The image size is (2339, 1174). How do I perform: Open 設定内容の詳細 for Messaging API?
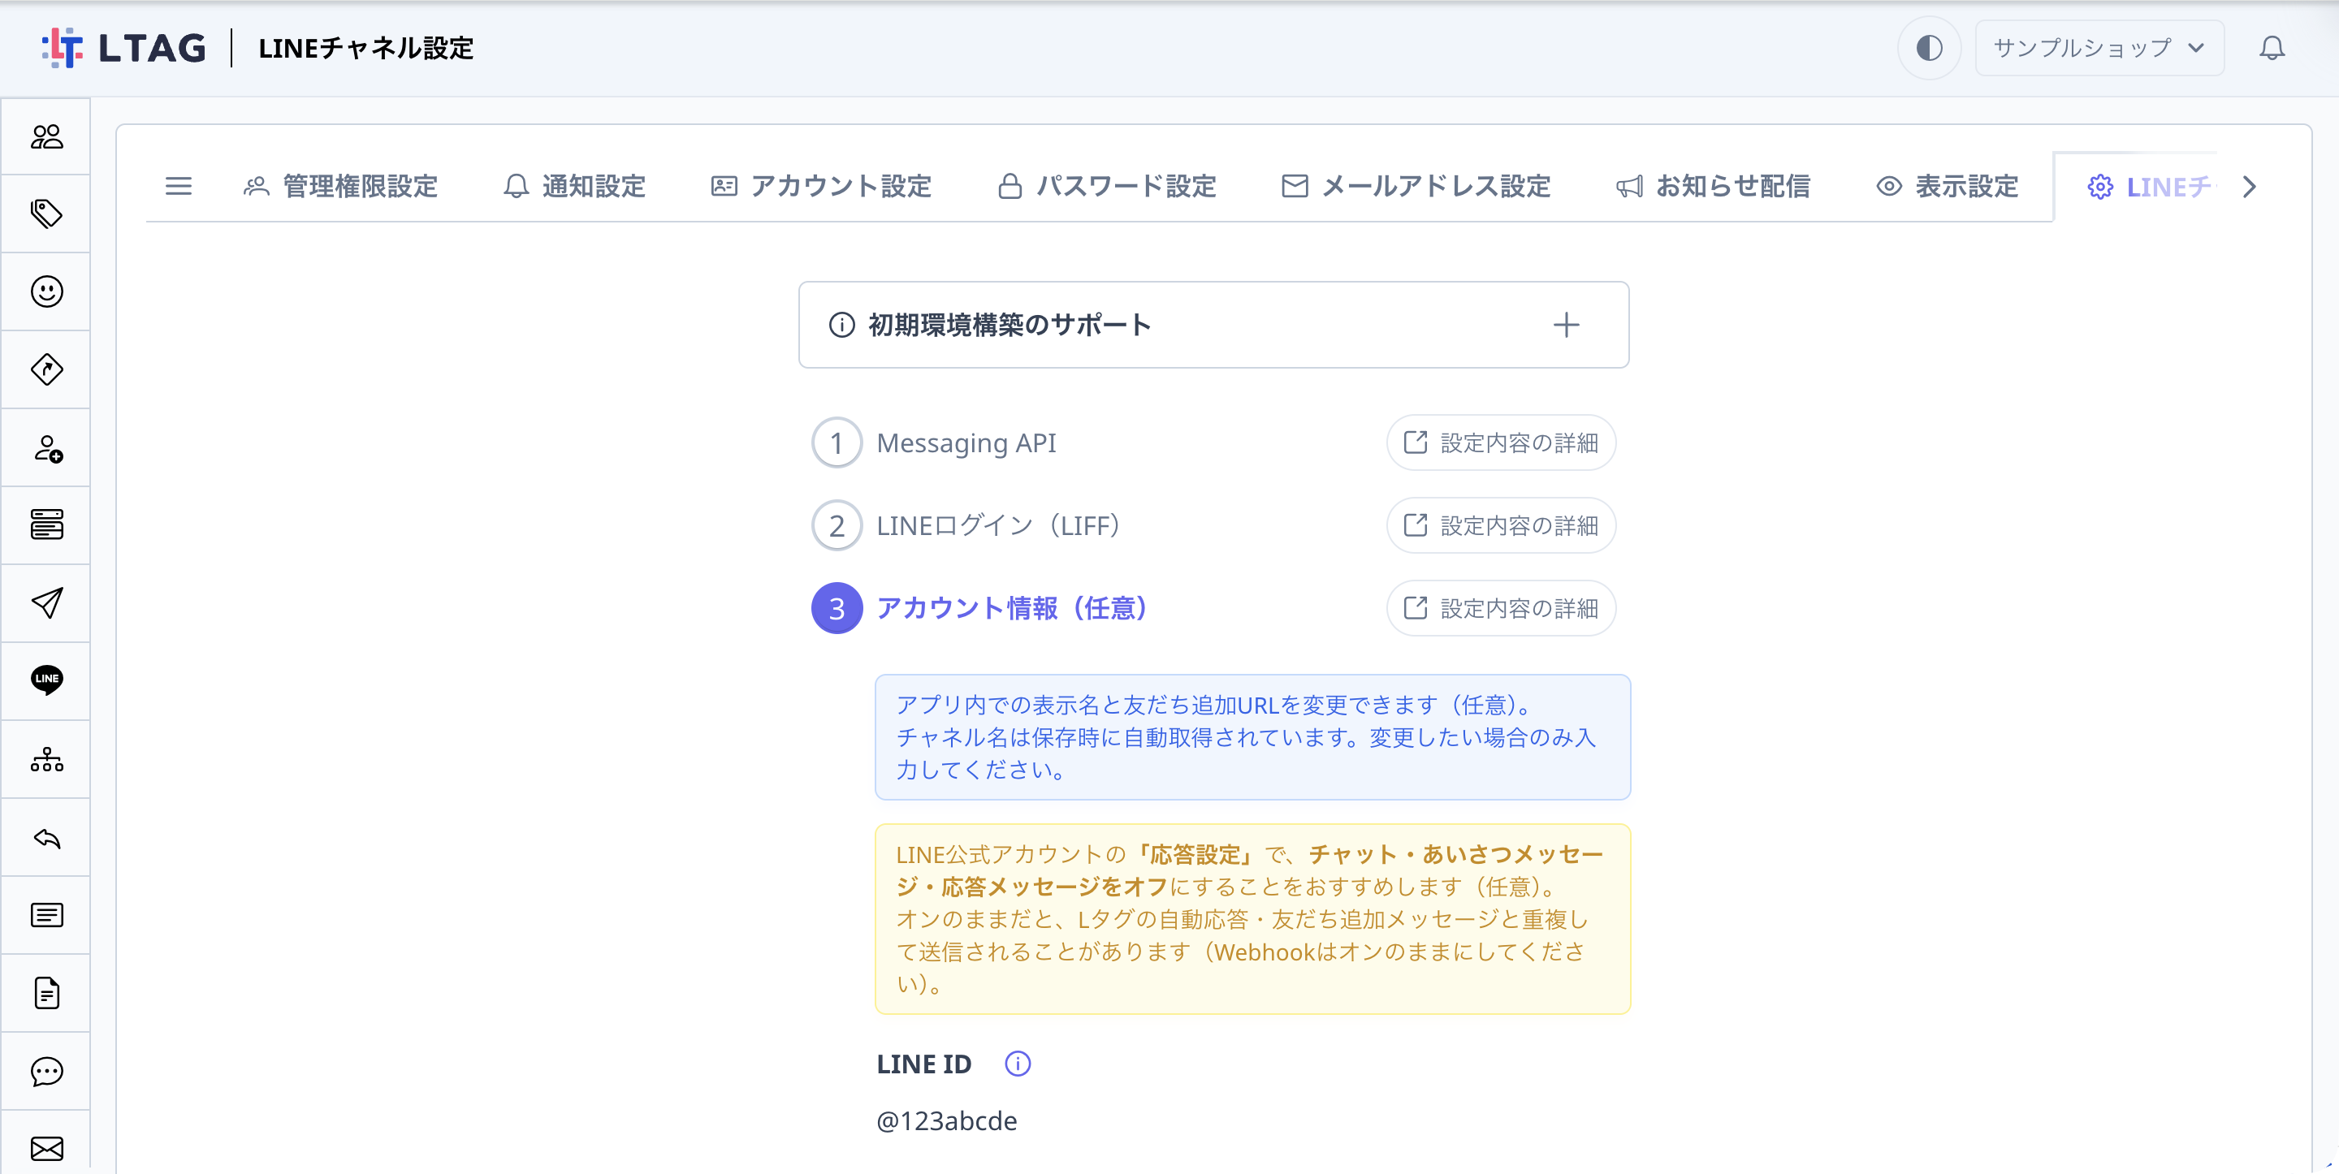click(x=1501, y=443)
